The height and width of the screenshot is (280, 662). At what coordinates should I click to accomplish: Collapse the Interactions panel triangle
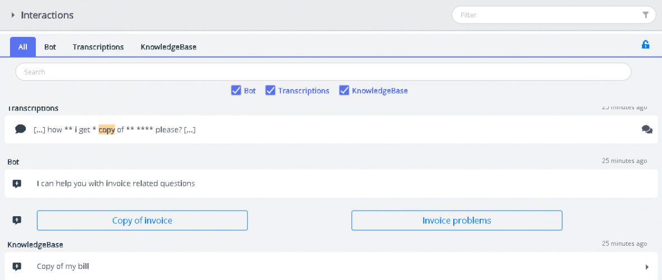click(13, 15)
